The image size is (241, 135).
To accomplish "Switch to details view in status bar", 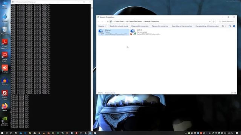I will tap(232, 93).
